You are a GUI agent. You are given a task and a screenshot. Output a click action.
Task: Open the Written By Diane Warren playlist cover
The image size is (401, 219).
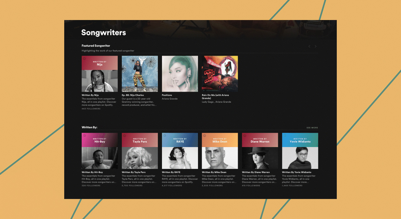[260, 151]
